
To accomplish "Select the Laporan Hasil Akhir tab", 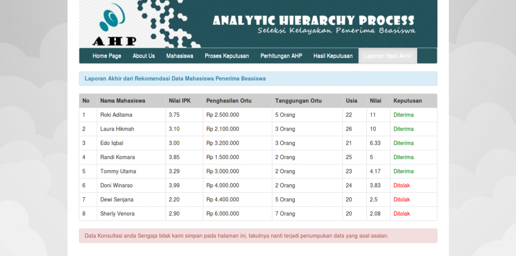I will point(388,56).
